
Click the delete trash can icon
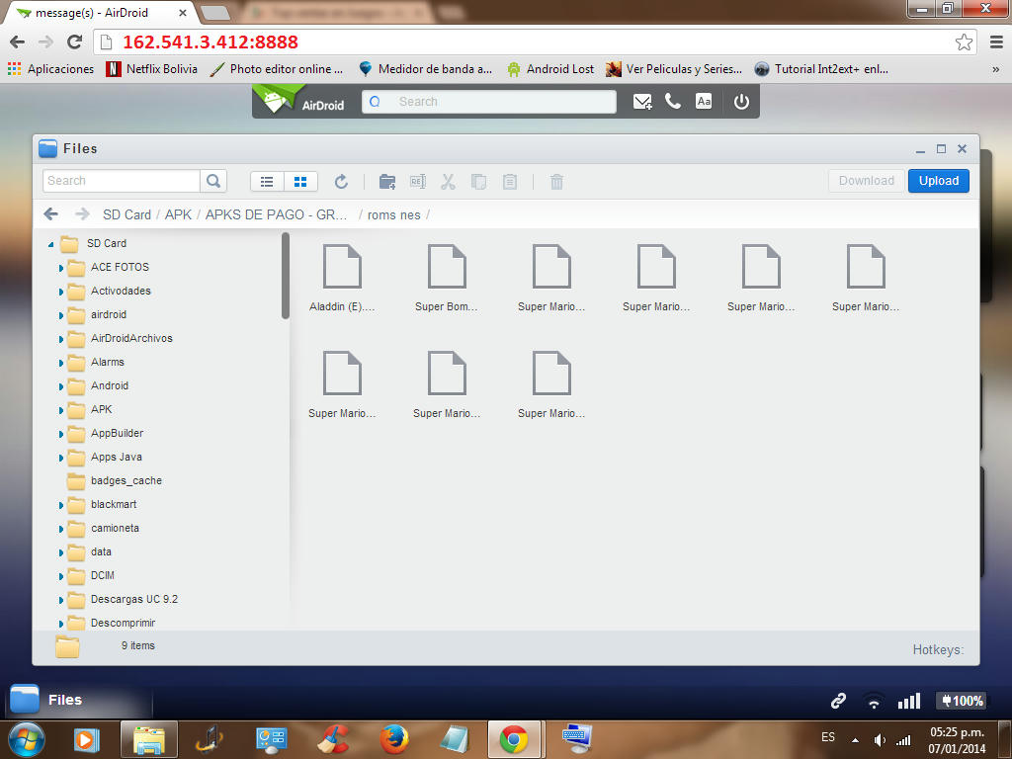(556, 182)
